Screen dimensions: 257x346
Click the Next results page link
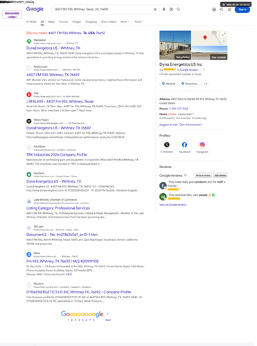[x=108, y=320]
